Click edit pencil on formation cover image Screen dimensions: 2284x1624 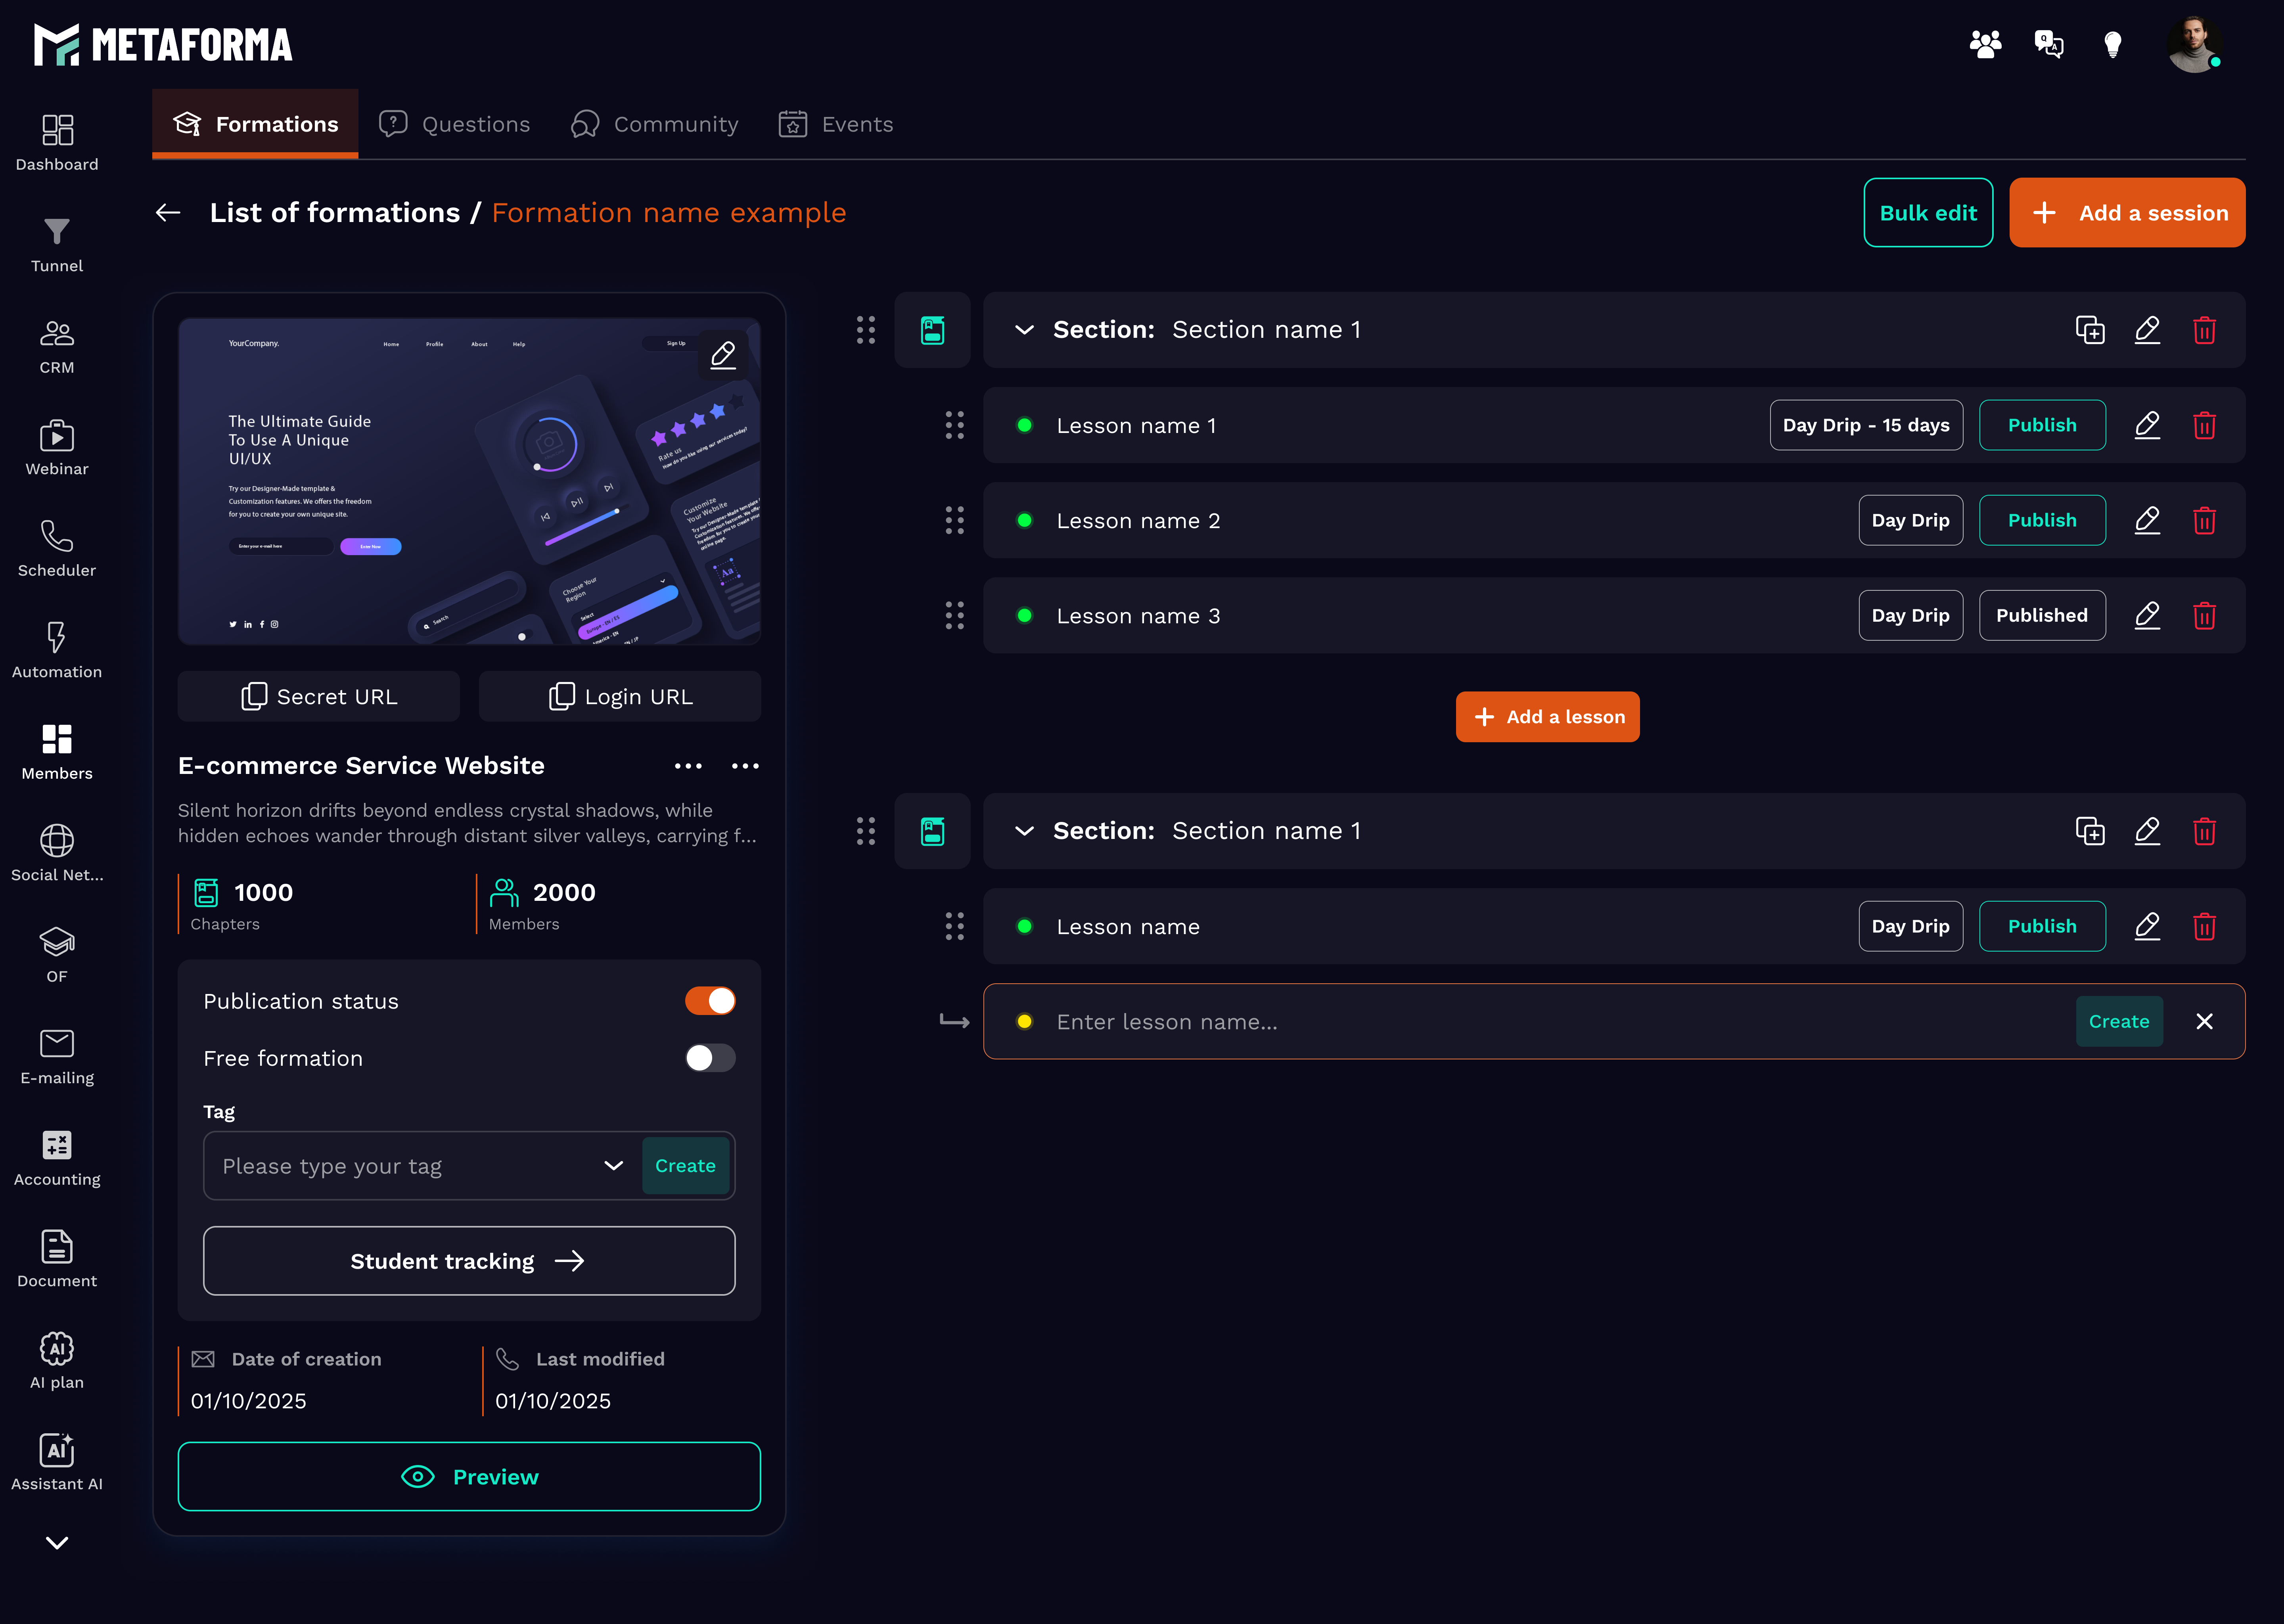coord(723,355)
